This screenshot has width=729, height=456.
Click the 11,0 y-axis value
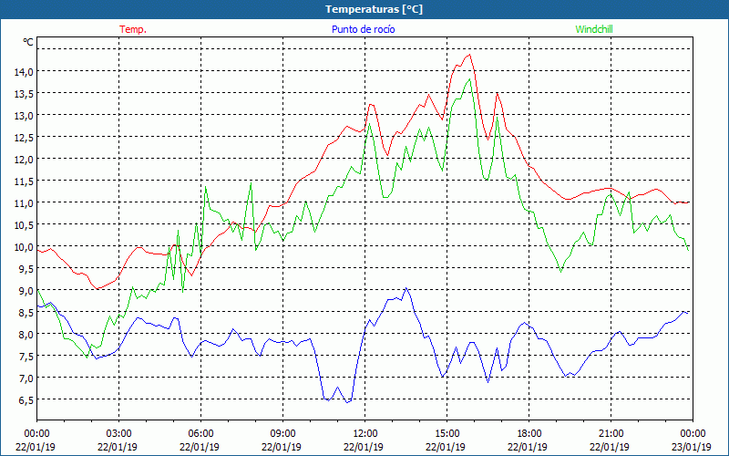click(24, 202)
